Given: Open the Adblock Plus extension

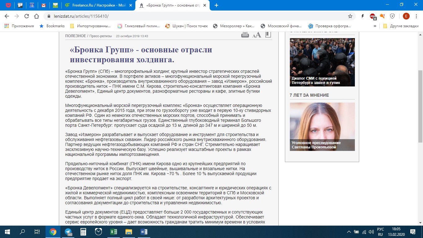Looking at the screenshot, I should (373, 16).
